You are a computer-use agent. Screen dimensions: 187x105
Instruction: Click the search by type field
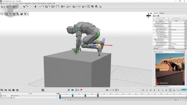click(176, 18)
